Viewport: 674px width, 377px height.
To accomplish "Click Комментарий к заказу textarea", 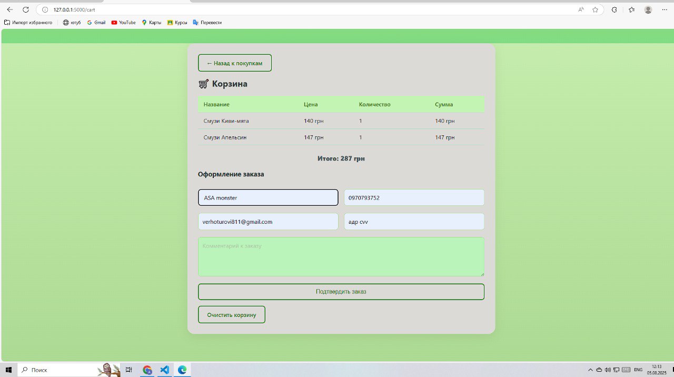I will (x=341, y=257).
